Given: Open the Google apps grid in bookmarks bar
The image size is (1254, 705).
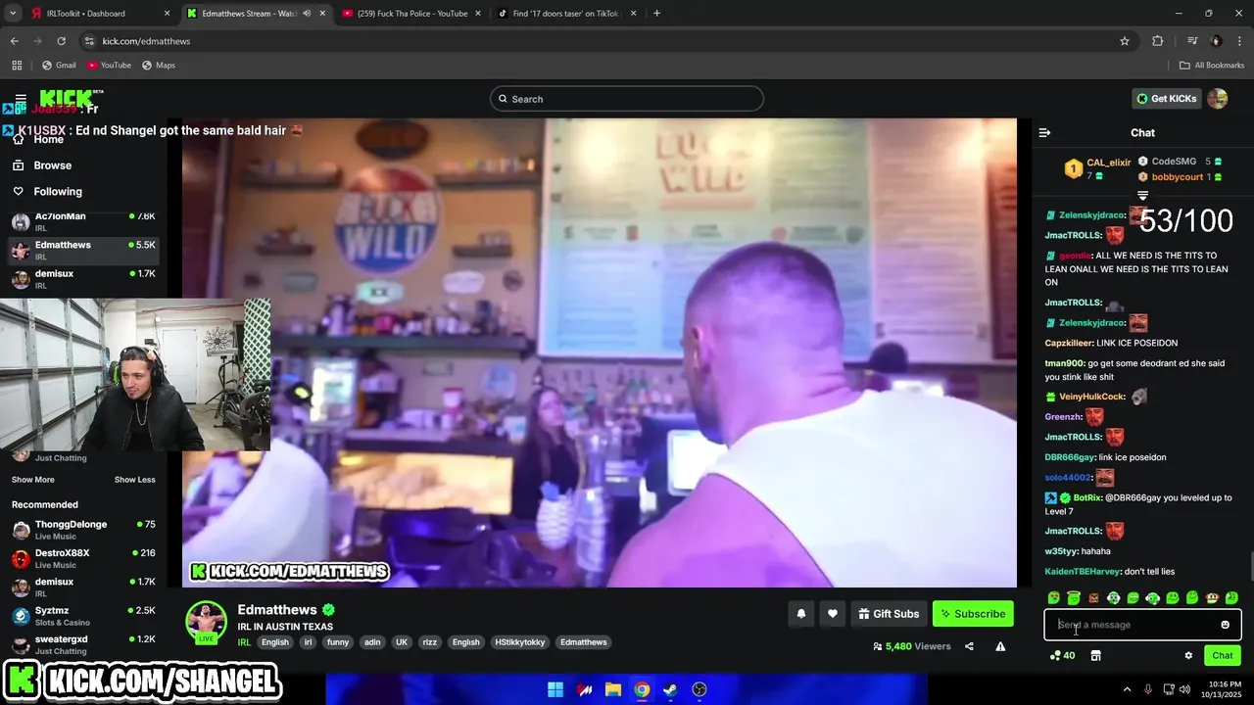Looking at the screenshot, I should (x=17, y=65).
